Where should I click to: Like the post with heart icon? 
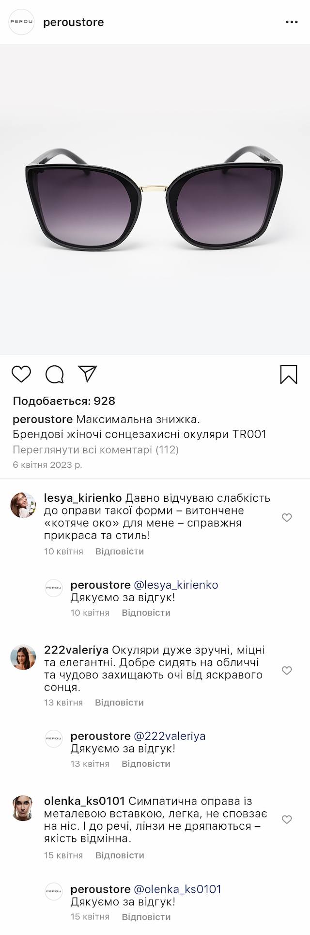pyautogui.click(x=21, y=374)
